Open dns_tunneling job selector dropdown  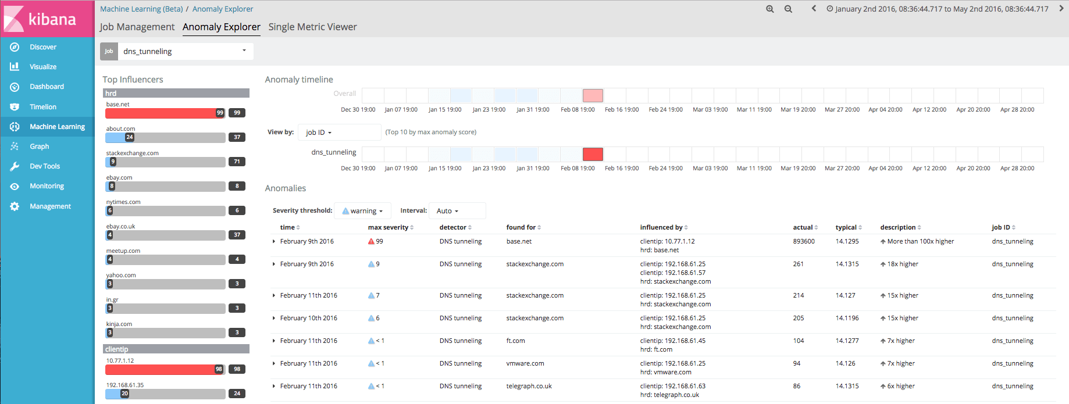(186, 51)
